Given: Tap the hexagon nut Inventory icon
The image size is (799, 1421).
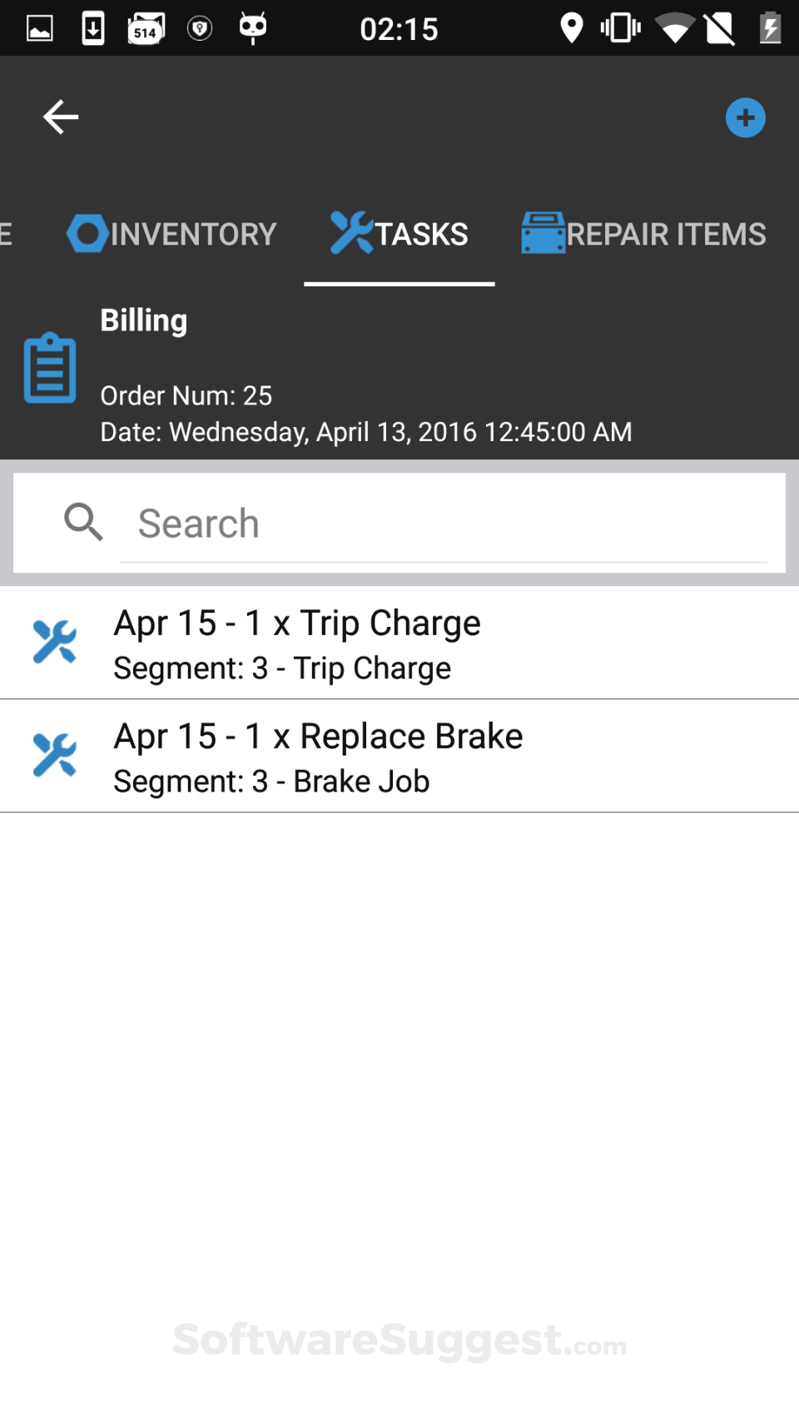Looking at the screenshot, I should 87,234.
